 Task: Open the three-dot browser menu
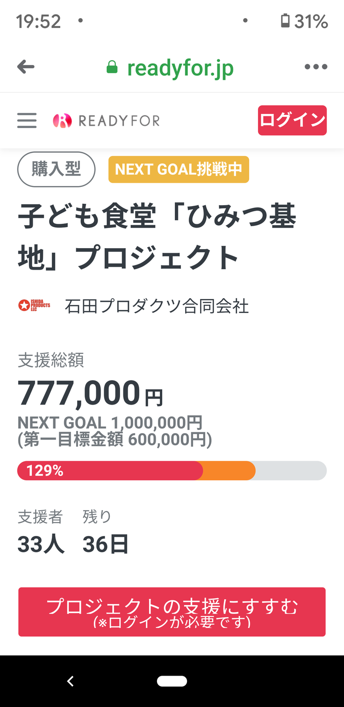point(316,67)
